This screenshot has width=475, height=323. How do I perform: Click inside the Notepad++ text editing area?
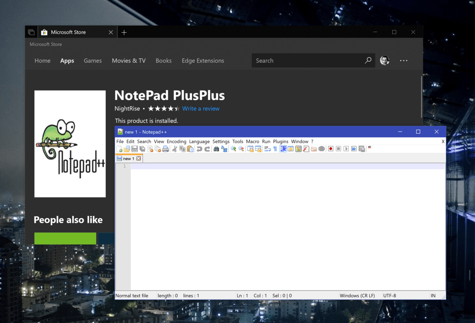point(288,226)
